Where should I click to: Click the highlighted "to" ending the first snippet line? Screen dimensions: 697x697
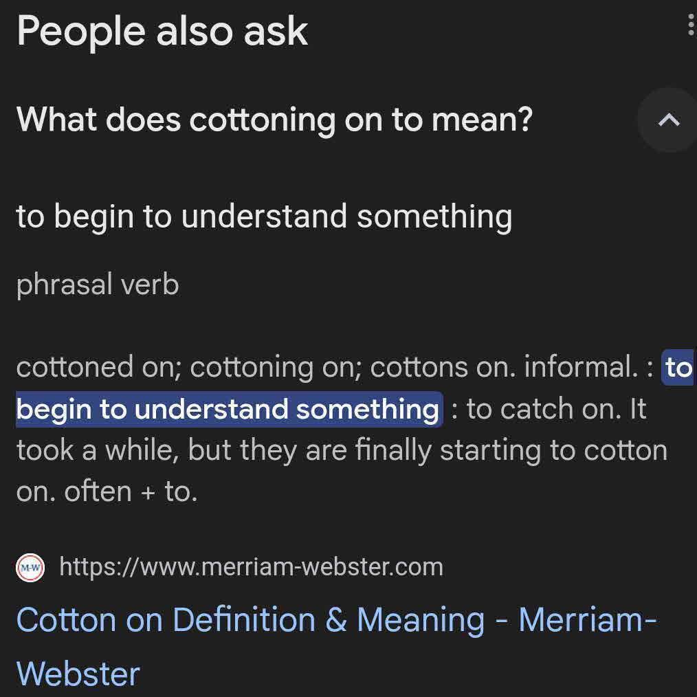(x=678, y=368)
